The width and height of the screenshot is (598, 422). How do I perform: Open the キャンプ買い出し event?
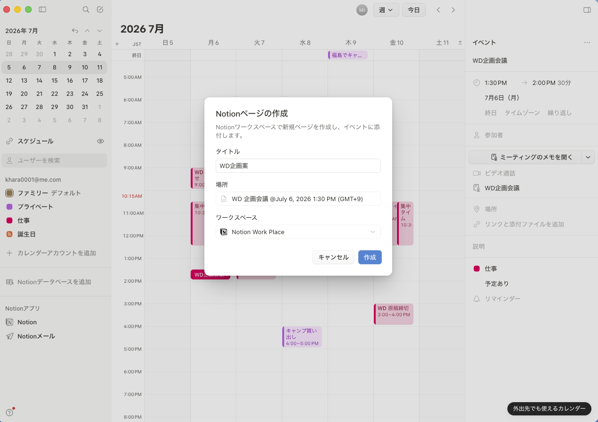coord(302,337)
